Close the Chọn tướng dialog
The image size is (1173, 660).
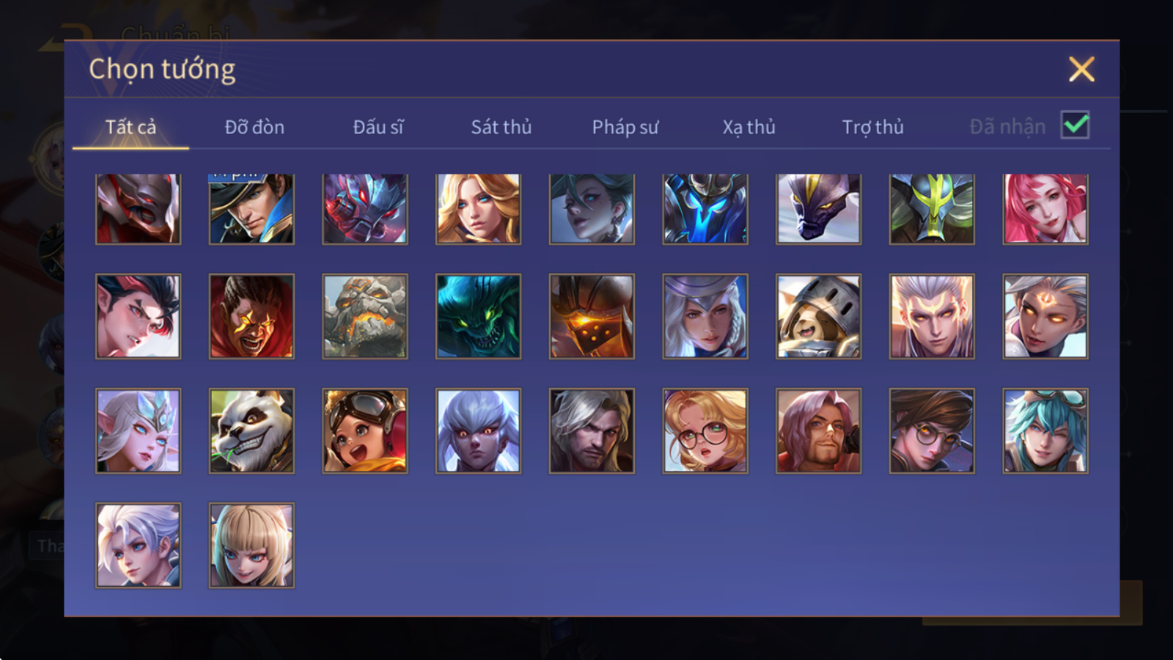(1081, 70)
